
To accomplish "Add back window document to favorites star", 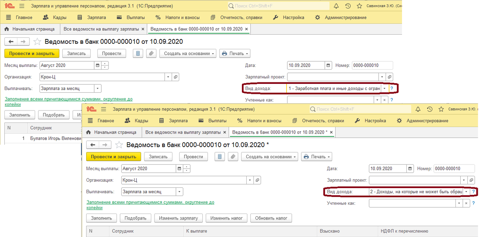I will pyautogui.click(x=37, y=41).
